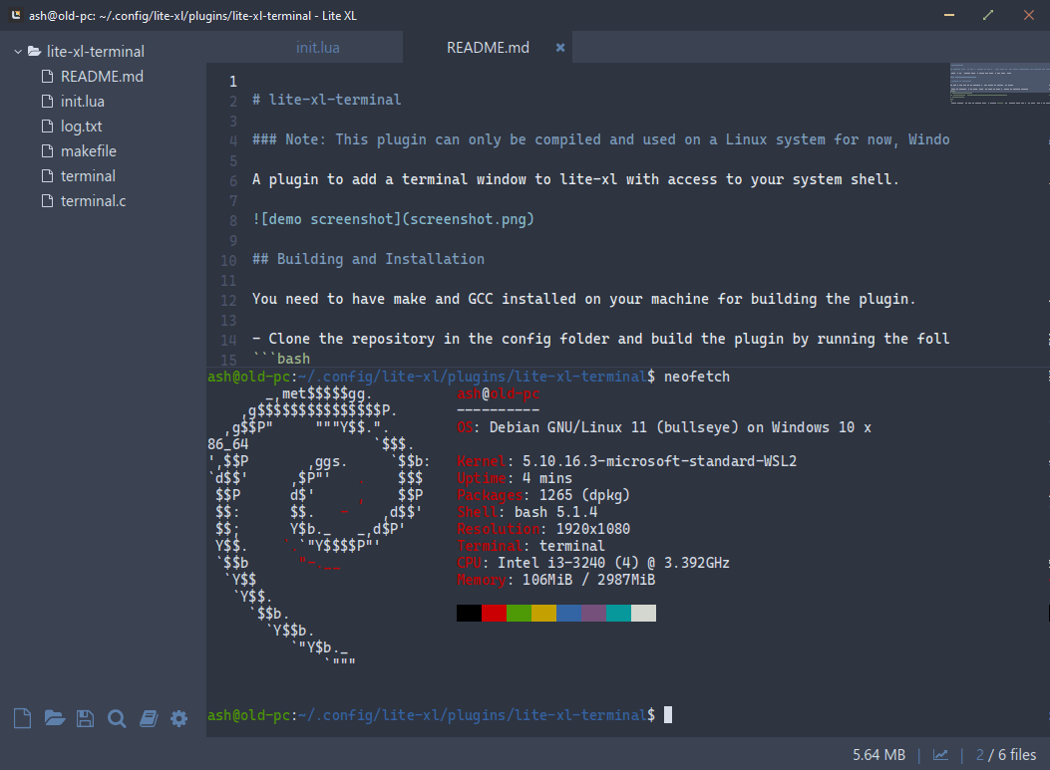Click line number 10 in the gutter

(228, 260)
